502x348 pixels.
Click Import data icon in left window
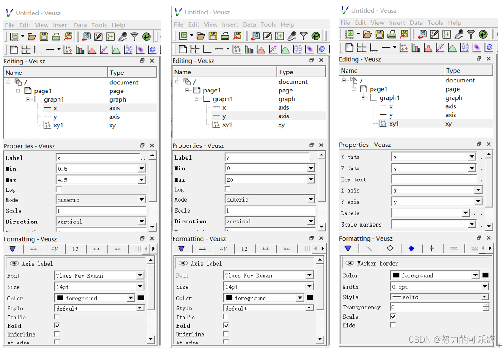coord(86,37)
